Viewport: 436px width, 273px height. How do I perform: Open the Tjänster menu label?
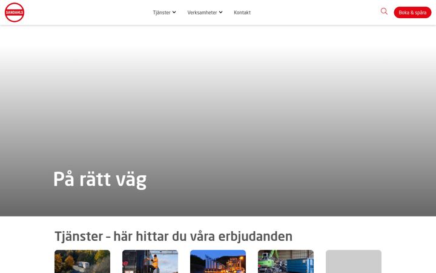(162, 13)
